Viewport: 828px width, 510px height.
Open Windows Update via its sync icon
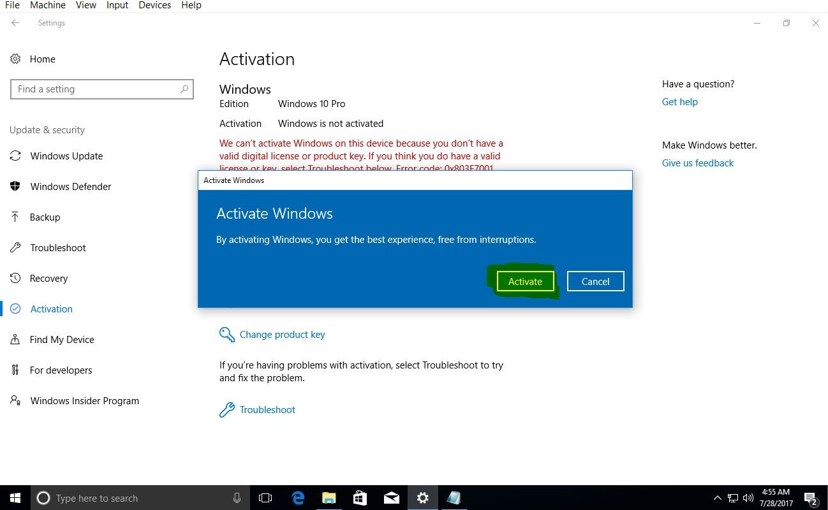[x=15, y=156]
